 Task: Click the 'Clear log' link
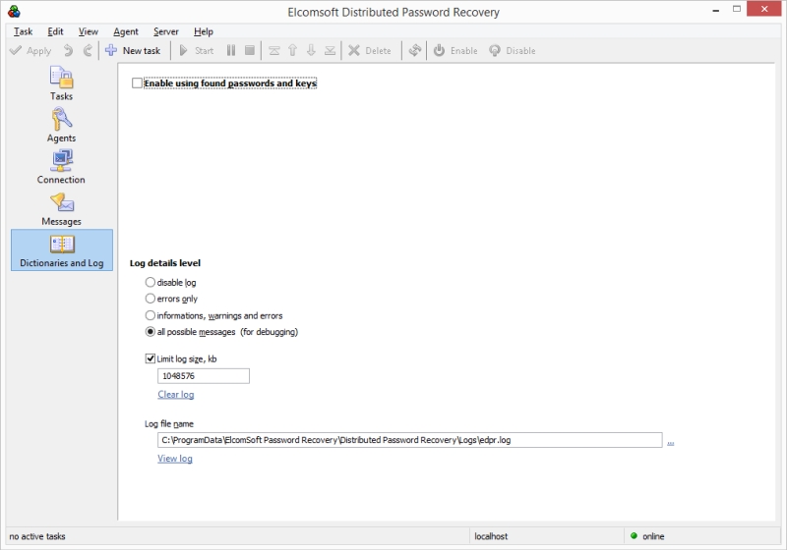click(176, 394)
